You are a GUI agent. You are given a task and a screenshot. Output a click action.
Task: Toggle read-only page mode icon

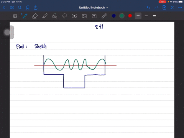[x=15, y=16]
